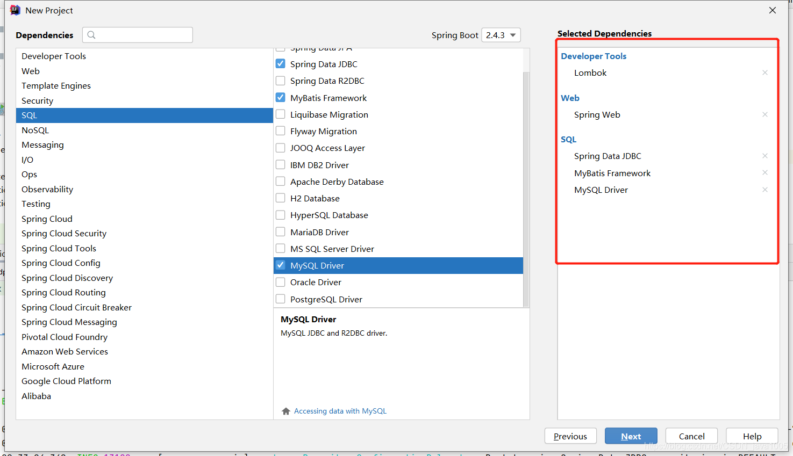Select NoSQL category
Viewport: 793px width, 456px height.
[x=145, y=130]
